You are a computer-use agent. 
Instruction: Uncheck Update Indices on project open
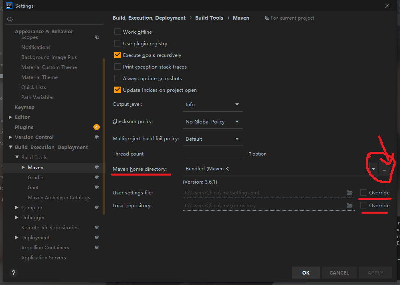[117, 90]
